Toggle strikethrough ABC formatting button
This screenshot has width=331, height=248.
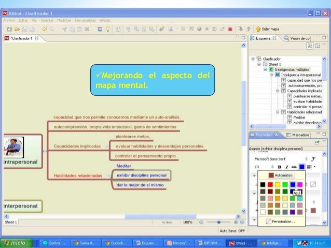click(294, 167)
